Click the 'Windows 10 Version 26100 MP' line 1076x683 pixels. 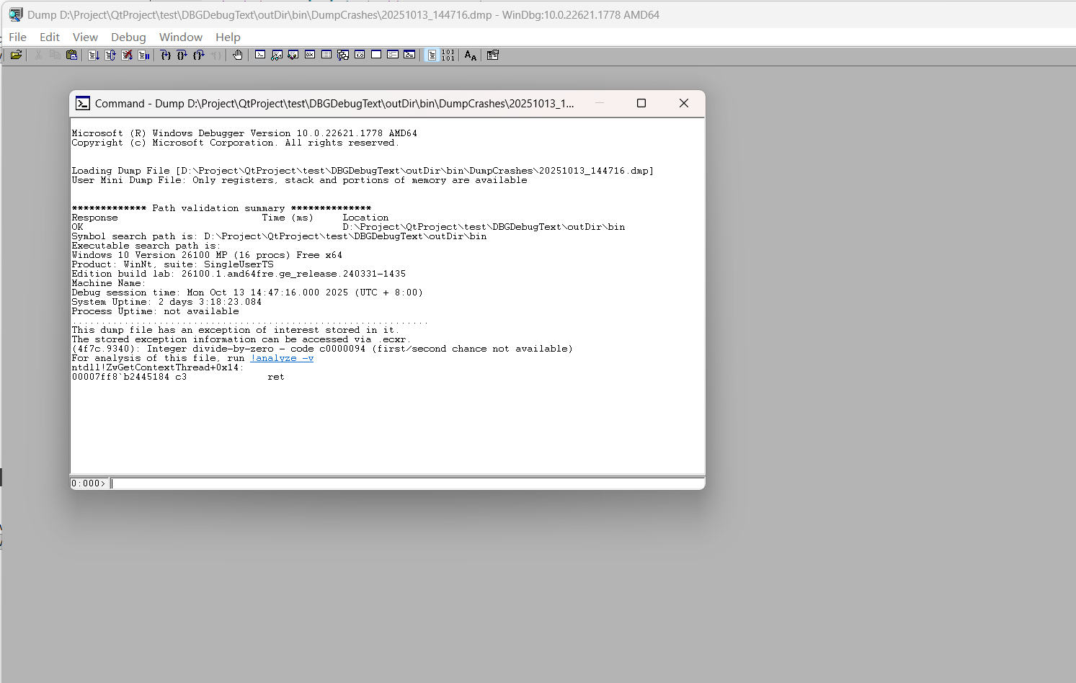pos(207,255)
